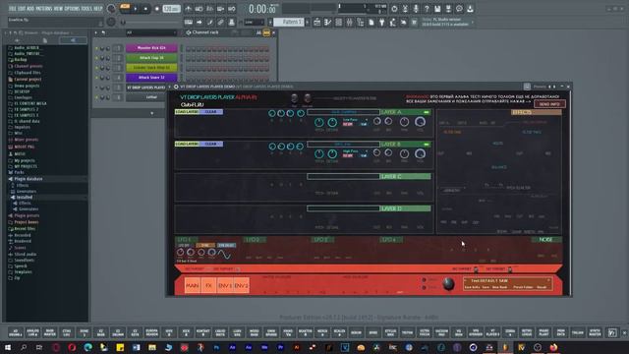Select the Attack Clap channel button

tap(151, 58)
